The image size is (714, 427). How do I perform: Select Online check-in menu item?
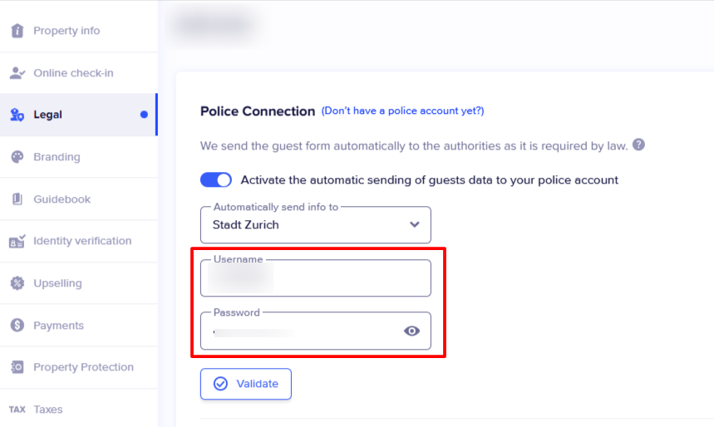click(x=79, y=73)
